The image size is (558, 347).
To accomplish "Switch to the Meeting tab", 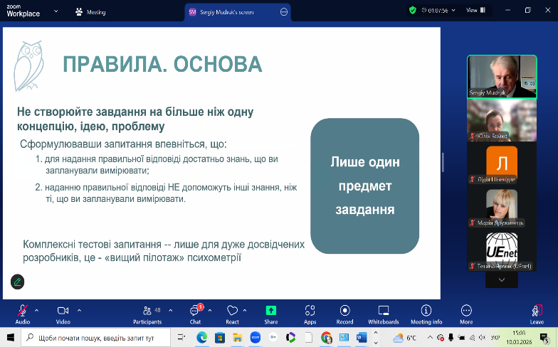I will click(90, 11).
